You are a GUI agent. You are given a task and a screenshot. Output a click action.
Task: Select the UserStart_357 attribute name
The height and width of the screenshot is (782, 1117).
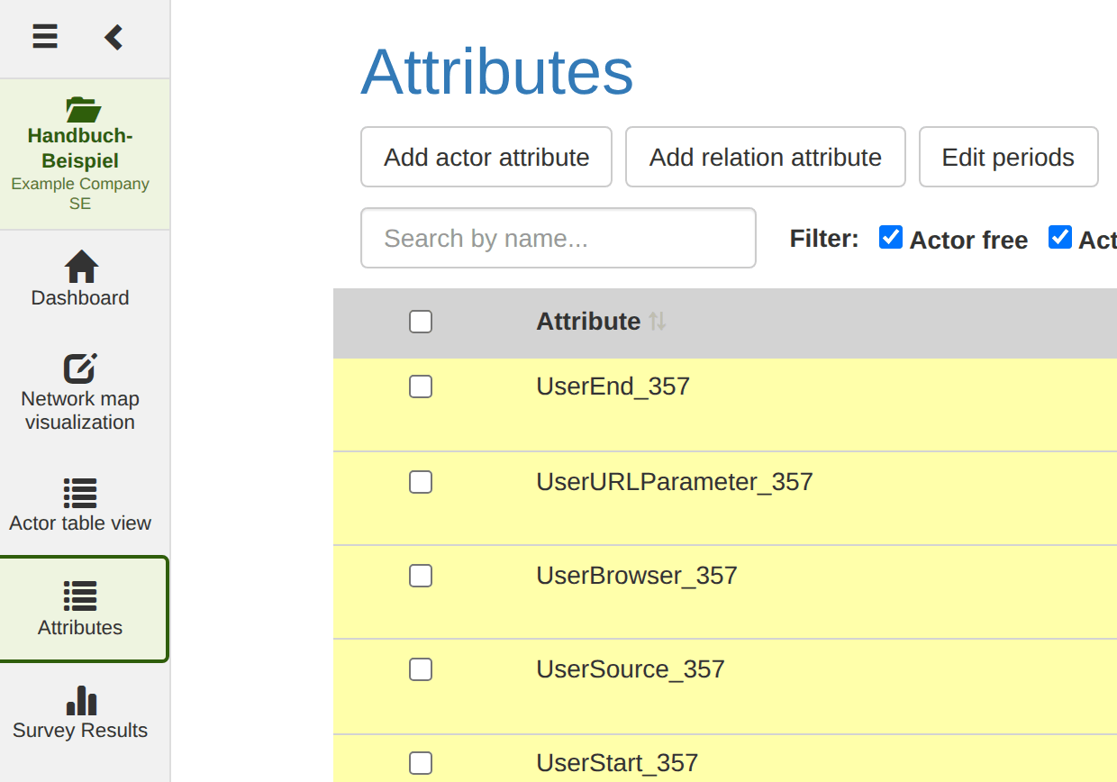(617, 763)
